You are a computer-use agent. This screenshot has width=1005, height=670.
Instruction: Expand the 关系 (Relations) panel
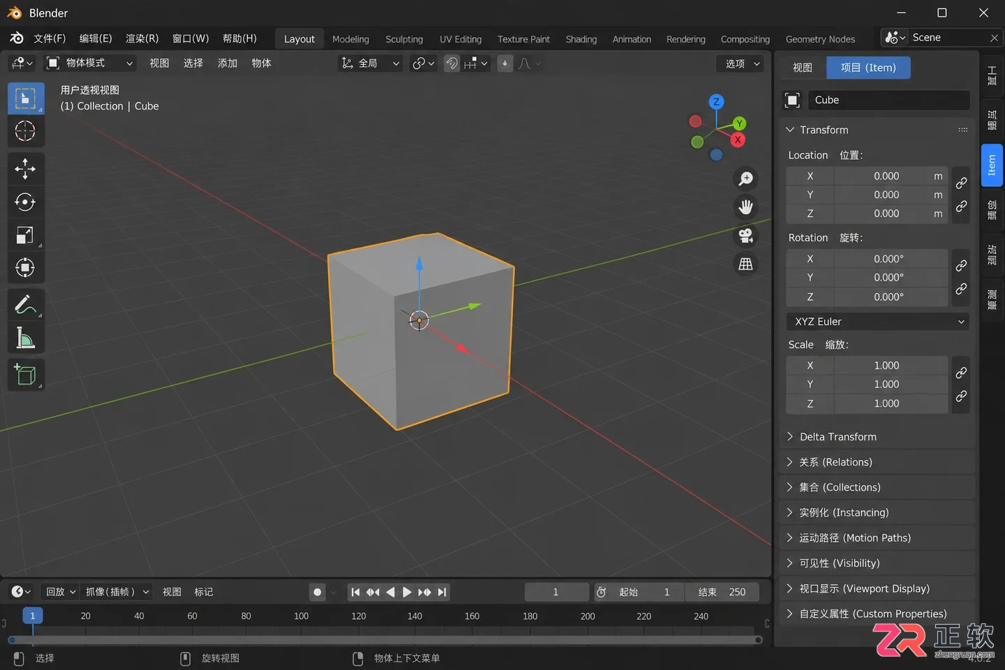tap(877, 462)
